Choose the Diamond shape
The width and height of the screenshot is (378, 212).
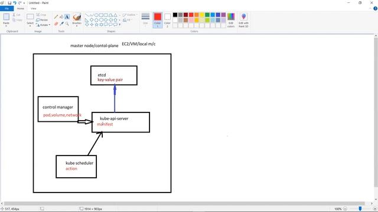click(92, 20)
